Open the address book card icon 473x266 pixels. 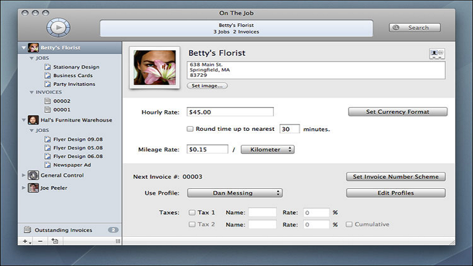click(x=436, y=53)
